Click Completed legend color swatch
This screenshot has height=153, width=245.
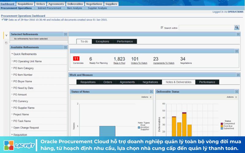coord(222,124)
